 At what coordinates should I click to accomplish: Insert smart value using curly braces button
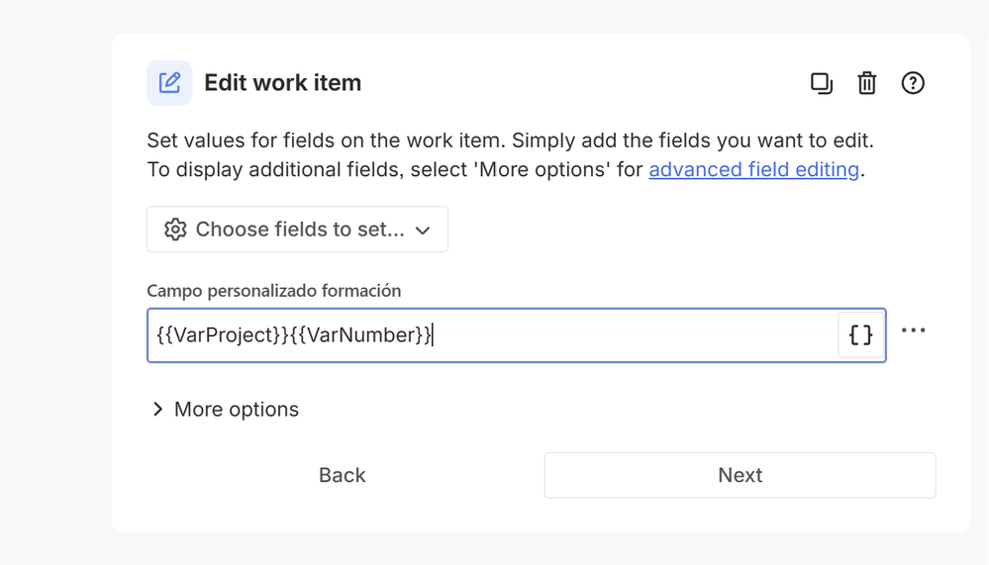860,334
